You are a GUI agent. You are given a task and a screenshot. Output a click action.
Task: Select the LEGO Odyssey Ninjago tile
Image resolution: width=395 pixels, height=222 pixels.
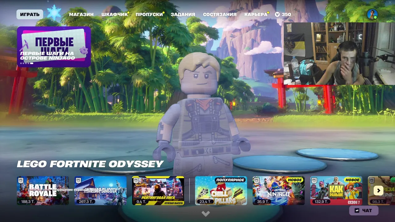click(x=279, y=191)
